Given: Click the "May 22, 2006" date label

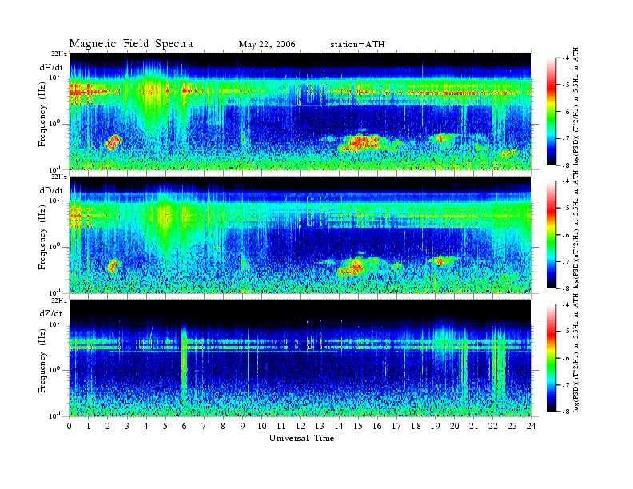Looking at the screenshot, I should coord(267,44).
